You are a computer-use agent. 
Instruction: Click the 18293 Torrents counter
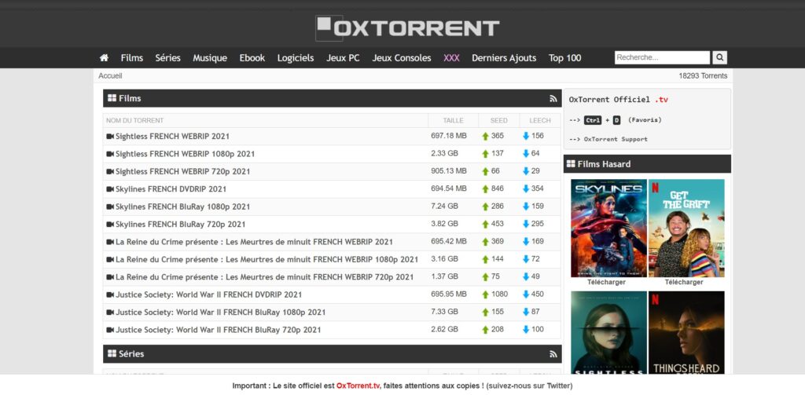[703, 76]
